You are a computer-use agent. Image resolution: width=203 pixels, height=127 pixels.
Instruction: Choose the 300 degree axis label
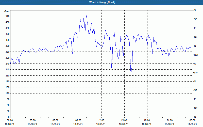click(x=7, y=58)
